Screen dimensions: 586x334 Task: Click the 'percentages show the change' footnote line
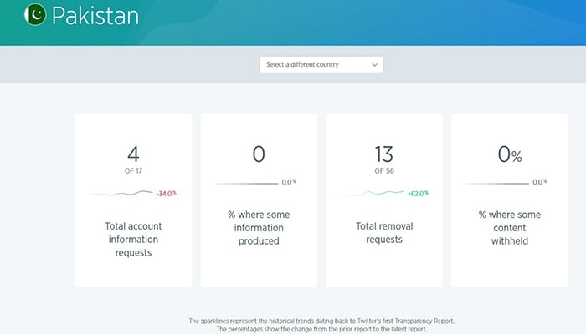click(x=321, y=330)
